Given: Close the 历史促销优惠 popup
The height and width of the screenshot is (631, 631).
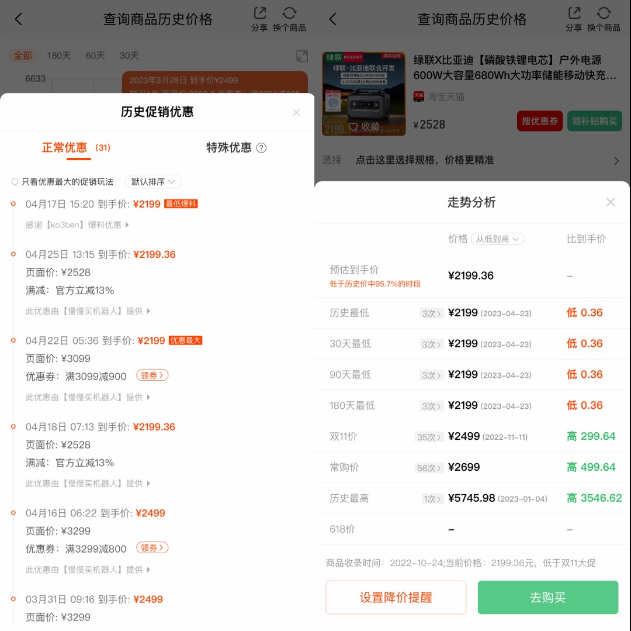Looking at the screenshot, I should pyautogui.click(x=296, y=112).
